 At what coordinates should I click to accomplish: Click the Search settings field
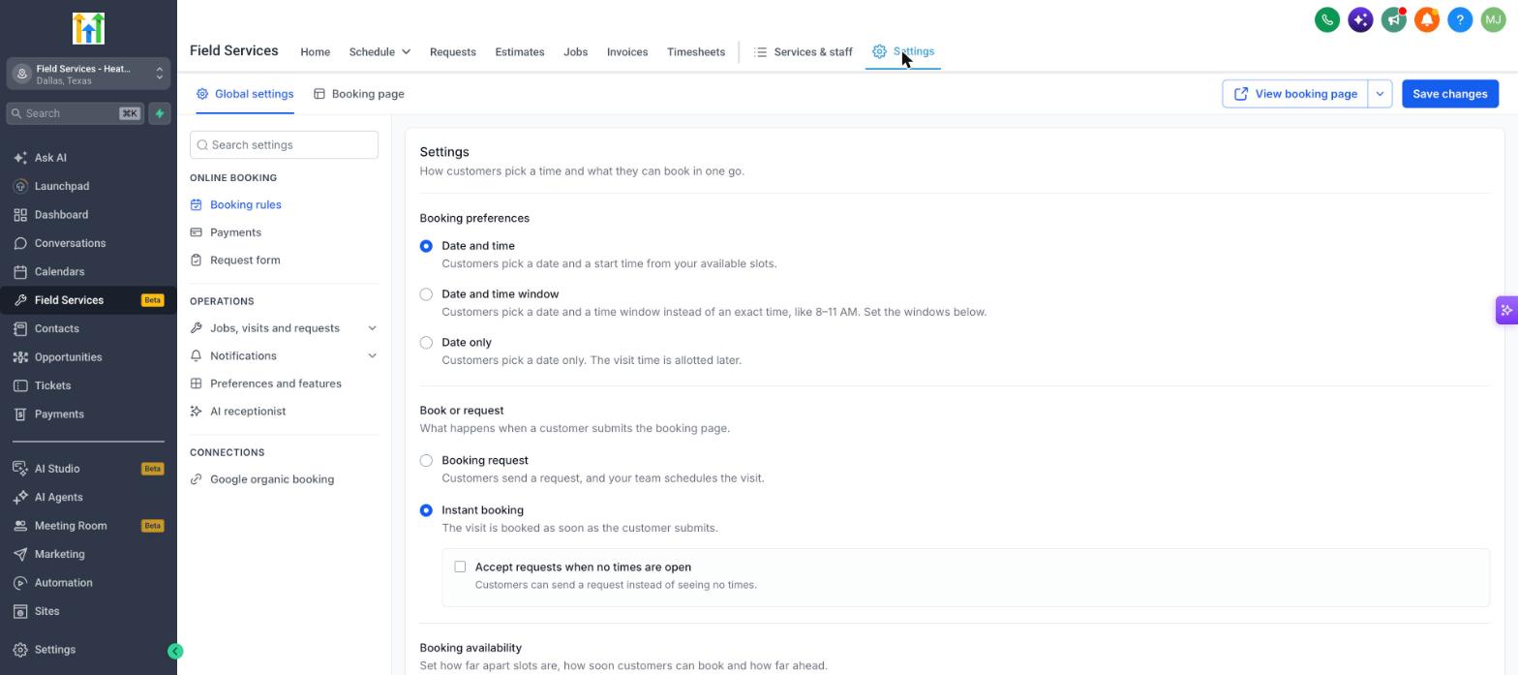pos(284,145)
